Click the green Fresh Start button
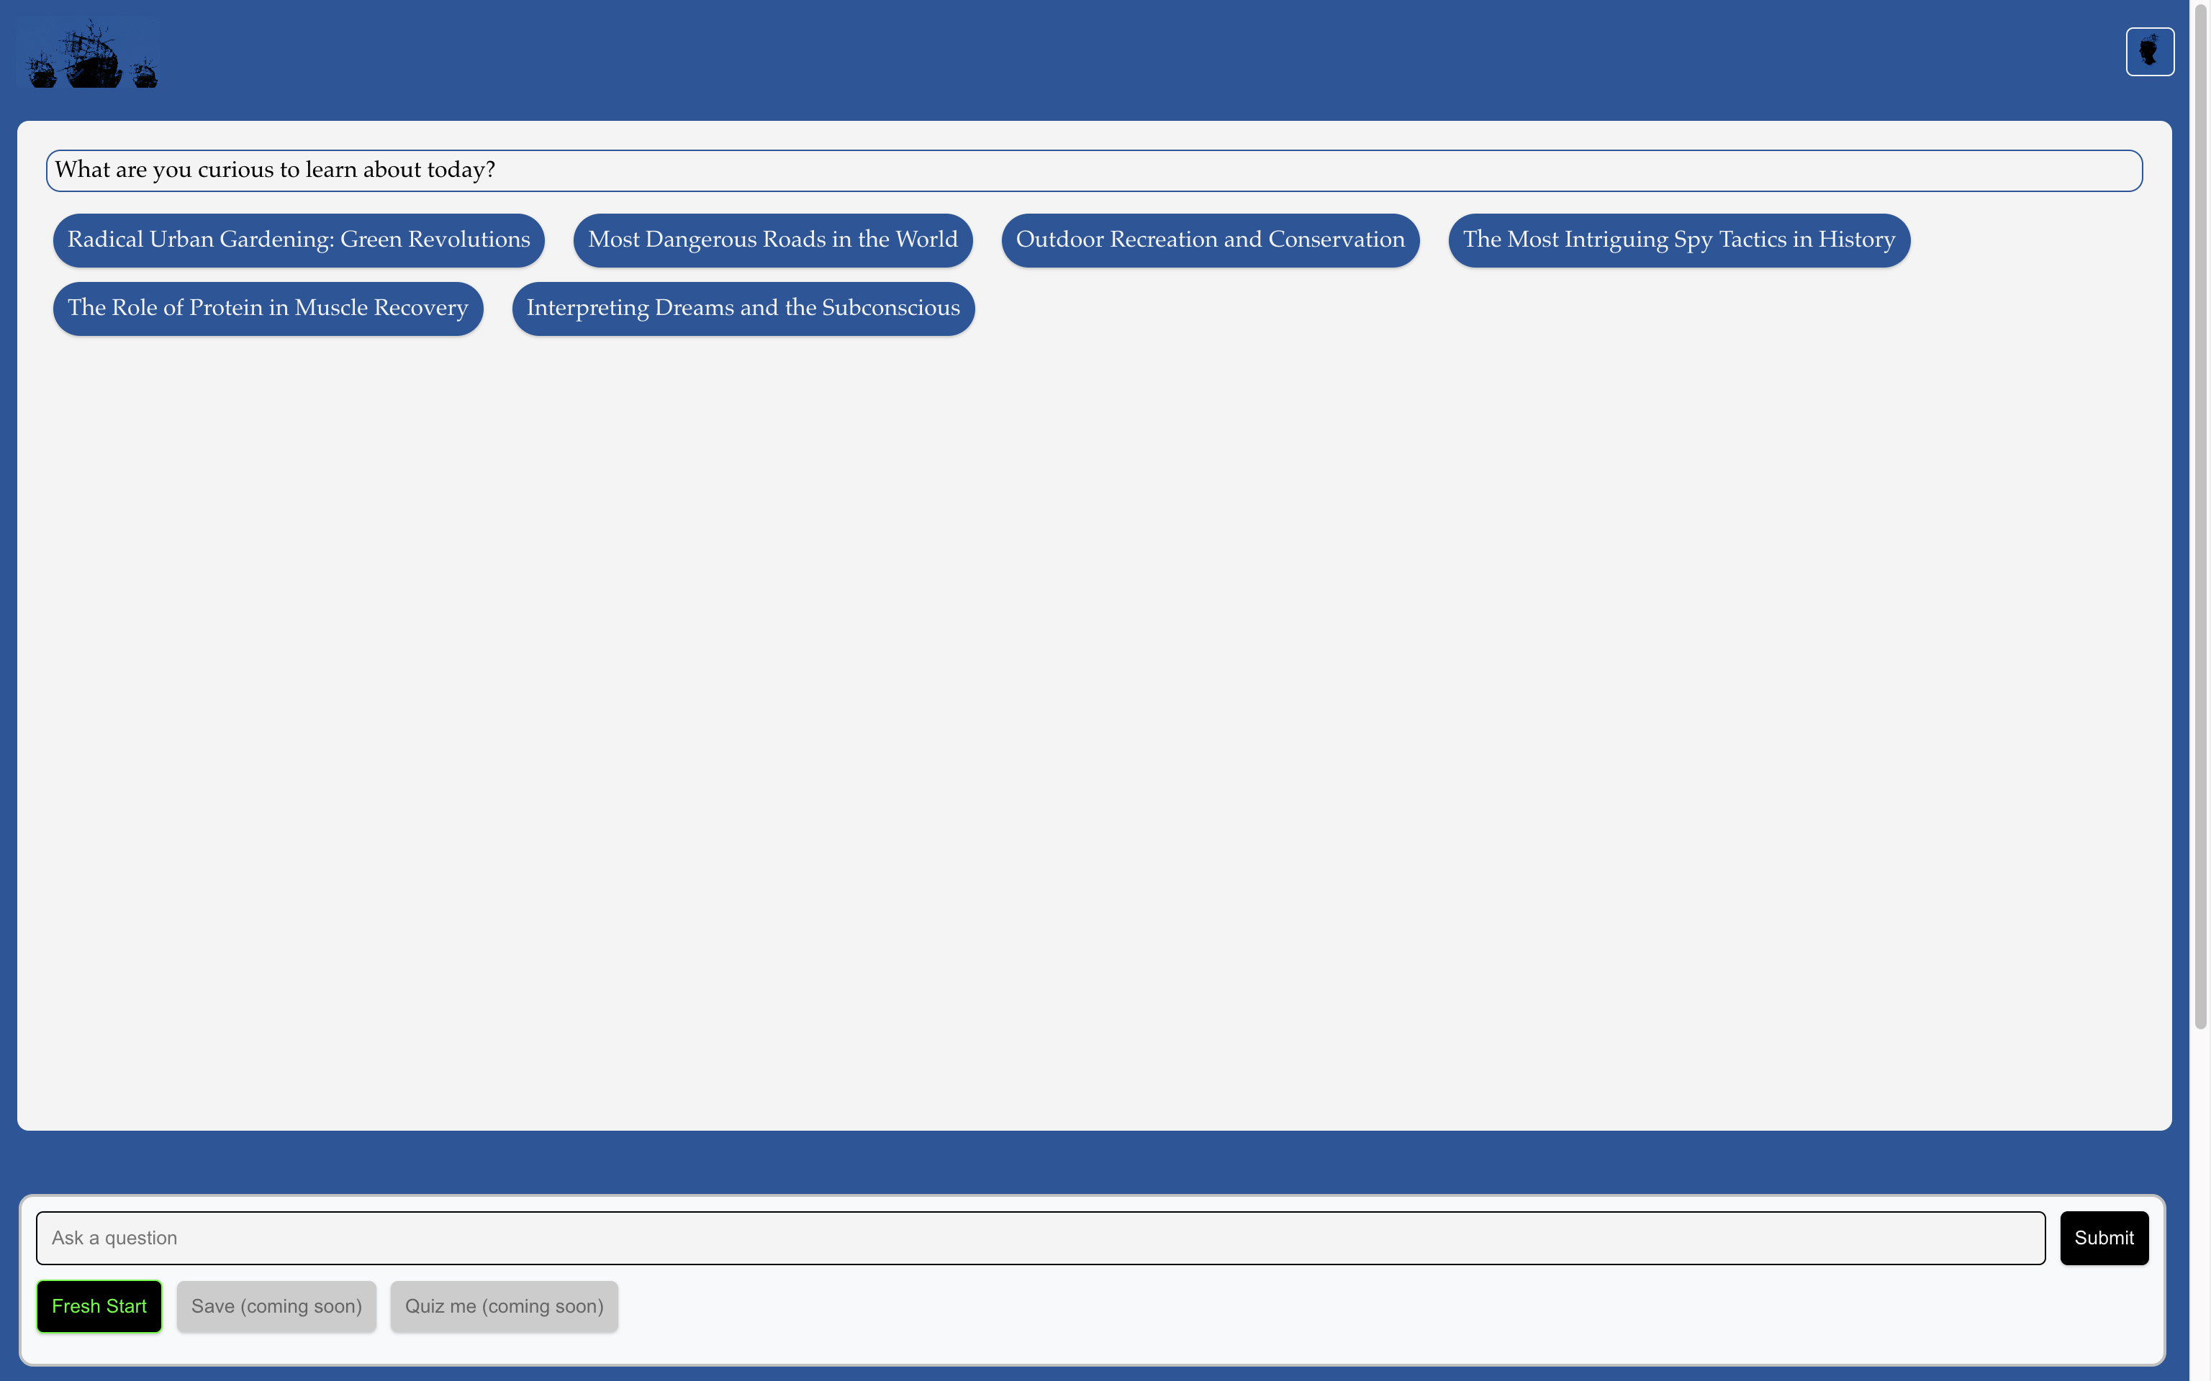Image resolution: width=2211 pixels, height=1381 pixels. click(x=99, y=1306)
